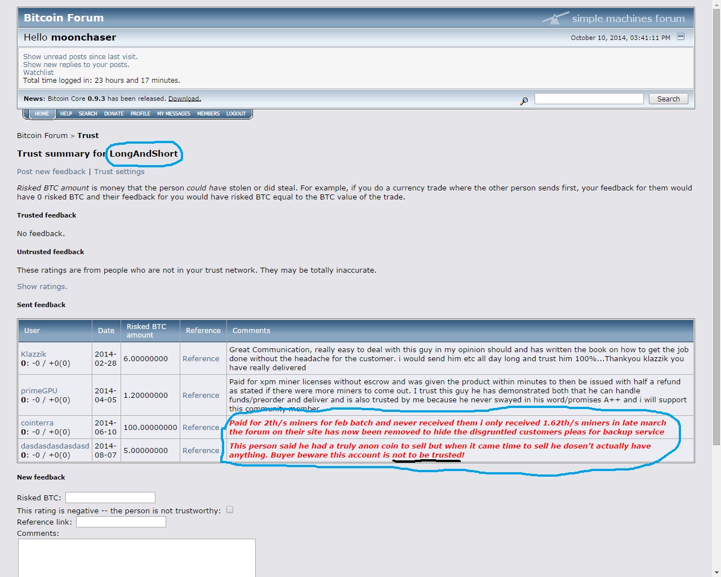Follow the Bitcoin Core Download link
721x577 pixels.
tap(185, 99)
